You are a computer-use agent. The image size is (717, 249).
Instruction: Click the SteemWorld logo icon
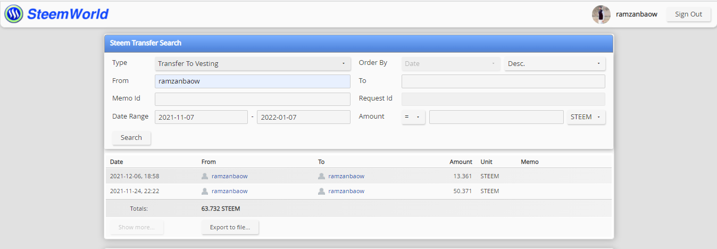tap(14, 14)
